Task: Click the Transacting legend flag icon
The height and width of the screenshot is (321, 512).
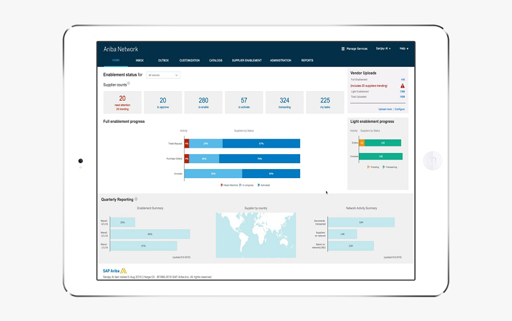Action: click(383, 167)
